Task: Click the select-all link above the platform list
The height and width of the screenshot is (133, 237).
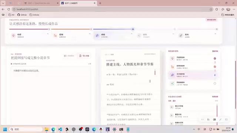Action: (x=170, y=101)
